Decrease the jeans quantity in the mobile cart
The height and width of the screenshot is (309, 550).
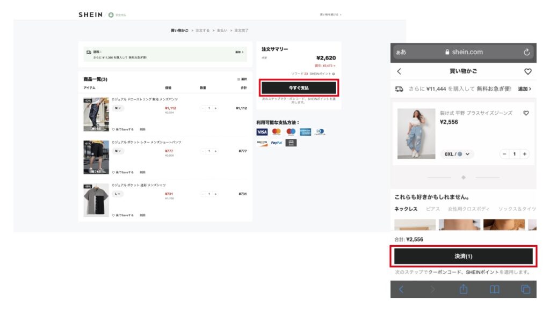pyautogui.click(x=504, y=154)
